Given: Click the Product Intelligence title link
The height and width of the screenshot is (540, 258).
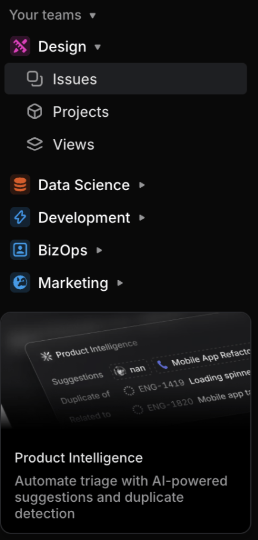Looking at the screenshot, I should tap(78, 458).
